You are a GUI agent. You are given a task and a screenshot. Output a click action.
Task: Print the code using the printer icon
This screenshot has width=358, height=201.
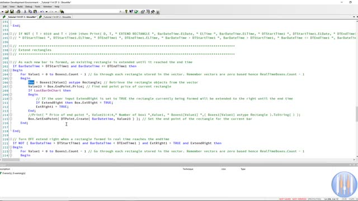pos(18,11)
